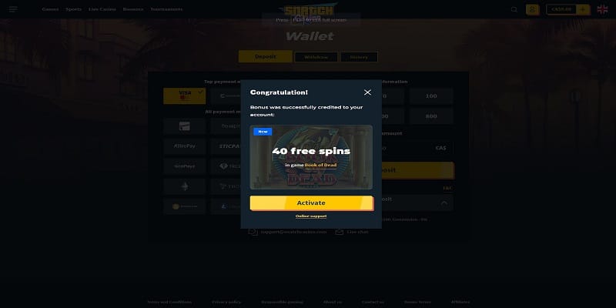Choose the Visa payment method tile
Image resolution: width=616 pixels, height=308 pixels.
[x=184, y=95]
